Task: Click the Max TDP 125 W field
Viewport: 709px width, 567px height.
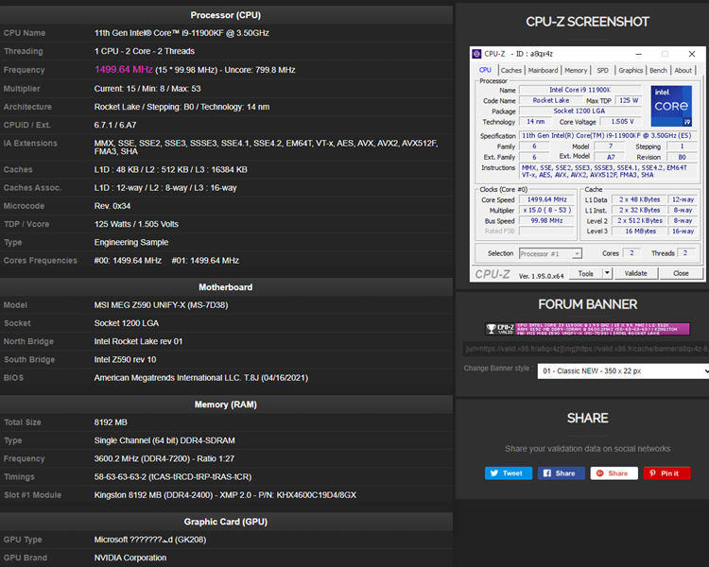Action: coord(629,100)
